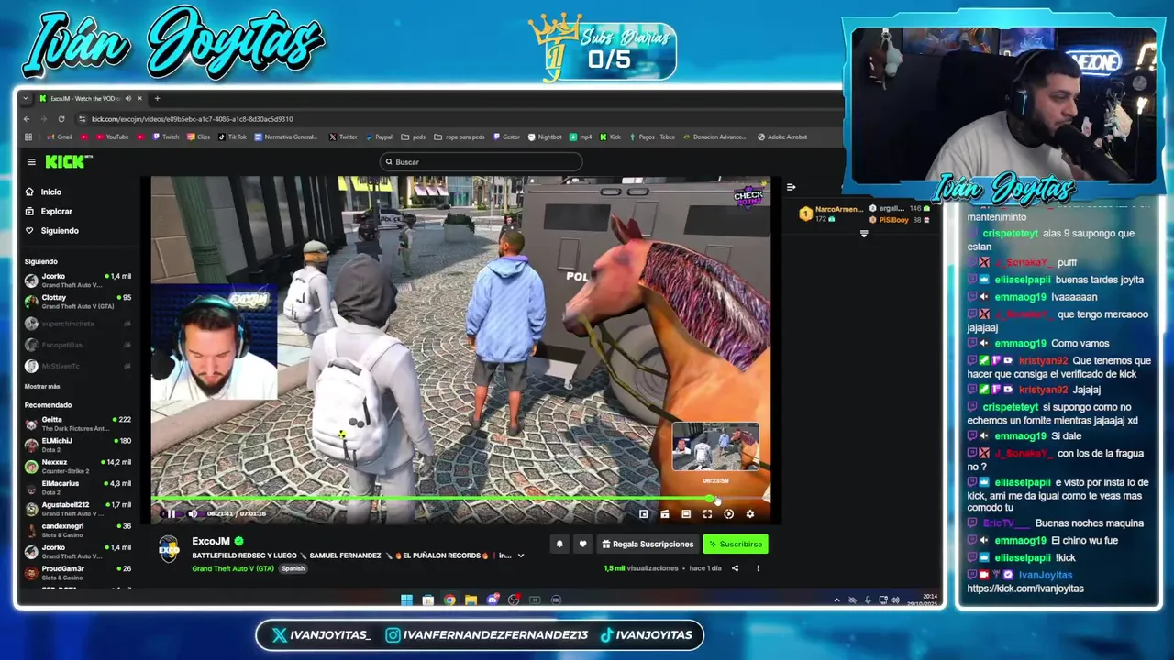Open the Twitch bookmark

click(x=165, y=137)
